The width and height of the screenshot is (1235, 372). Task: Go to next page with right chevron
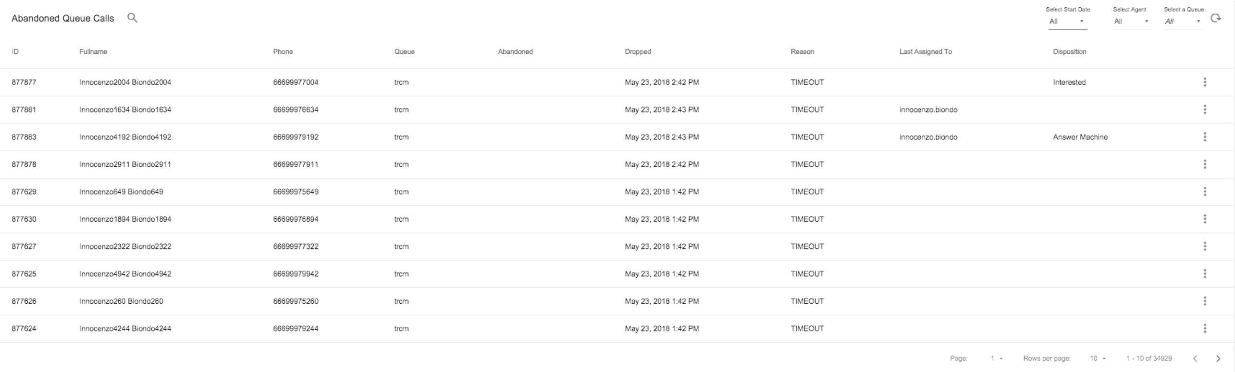click(1218, 359)
